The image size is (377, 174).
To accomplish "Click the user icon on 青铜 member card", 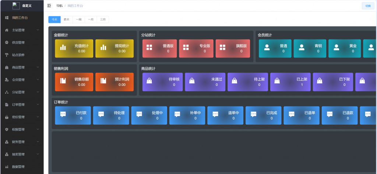I will tap(302, 48).
